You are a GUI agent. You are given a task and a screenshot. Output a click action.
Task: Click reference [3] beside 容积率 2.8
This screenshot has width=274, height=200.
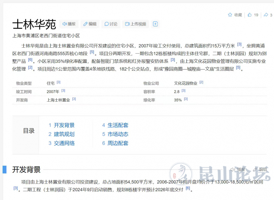point(184,91)
